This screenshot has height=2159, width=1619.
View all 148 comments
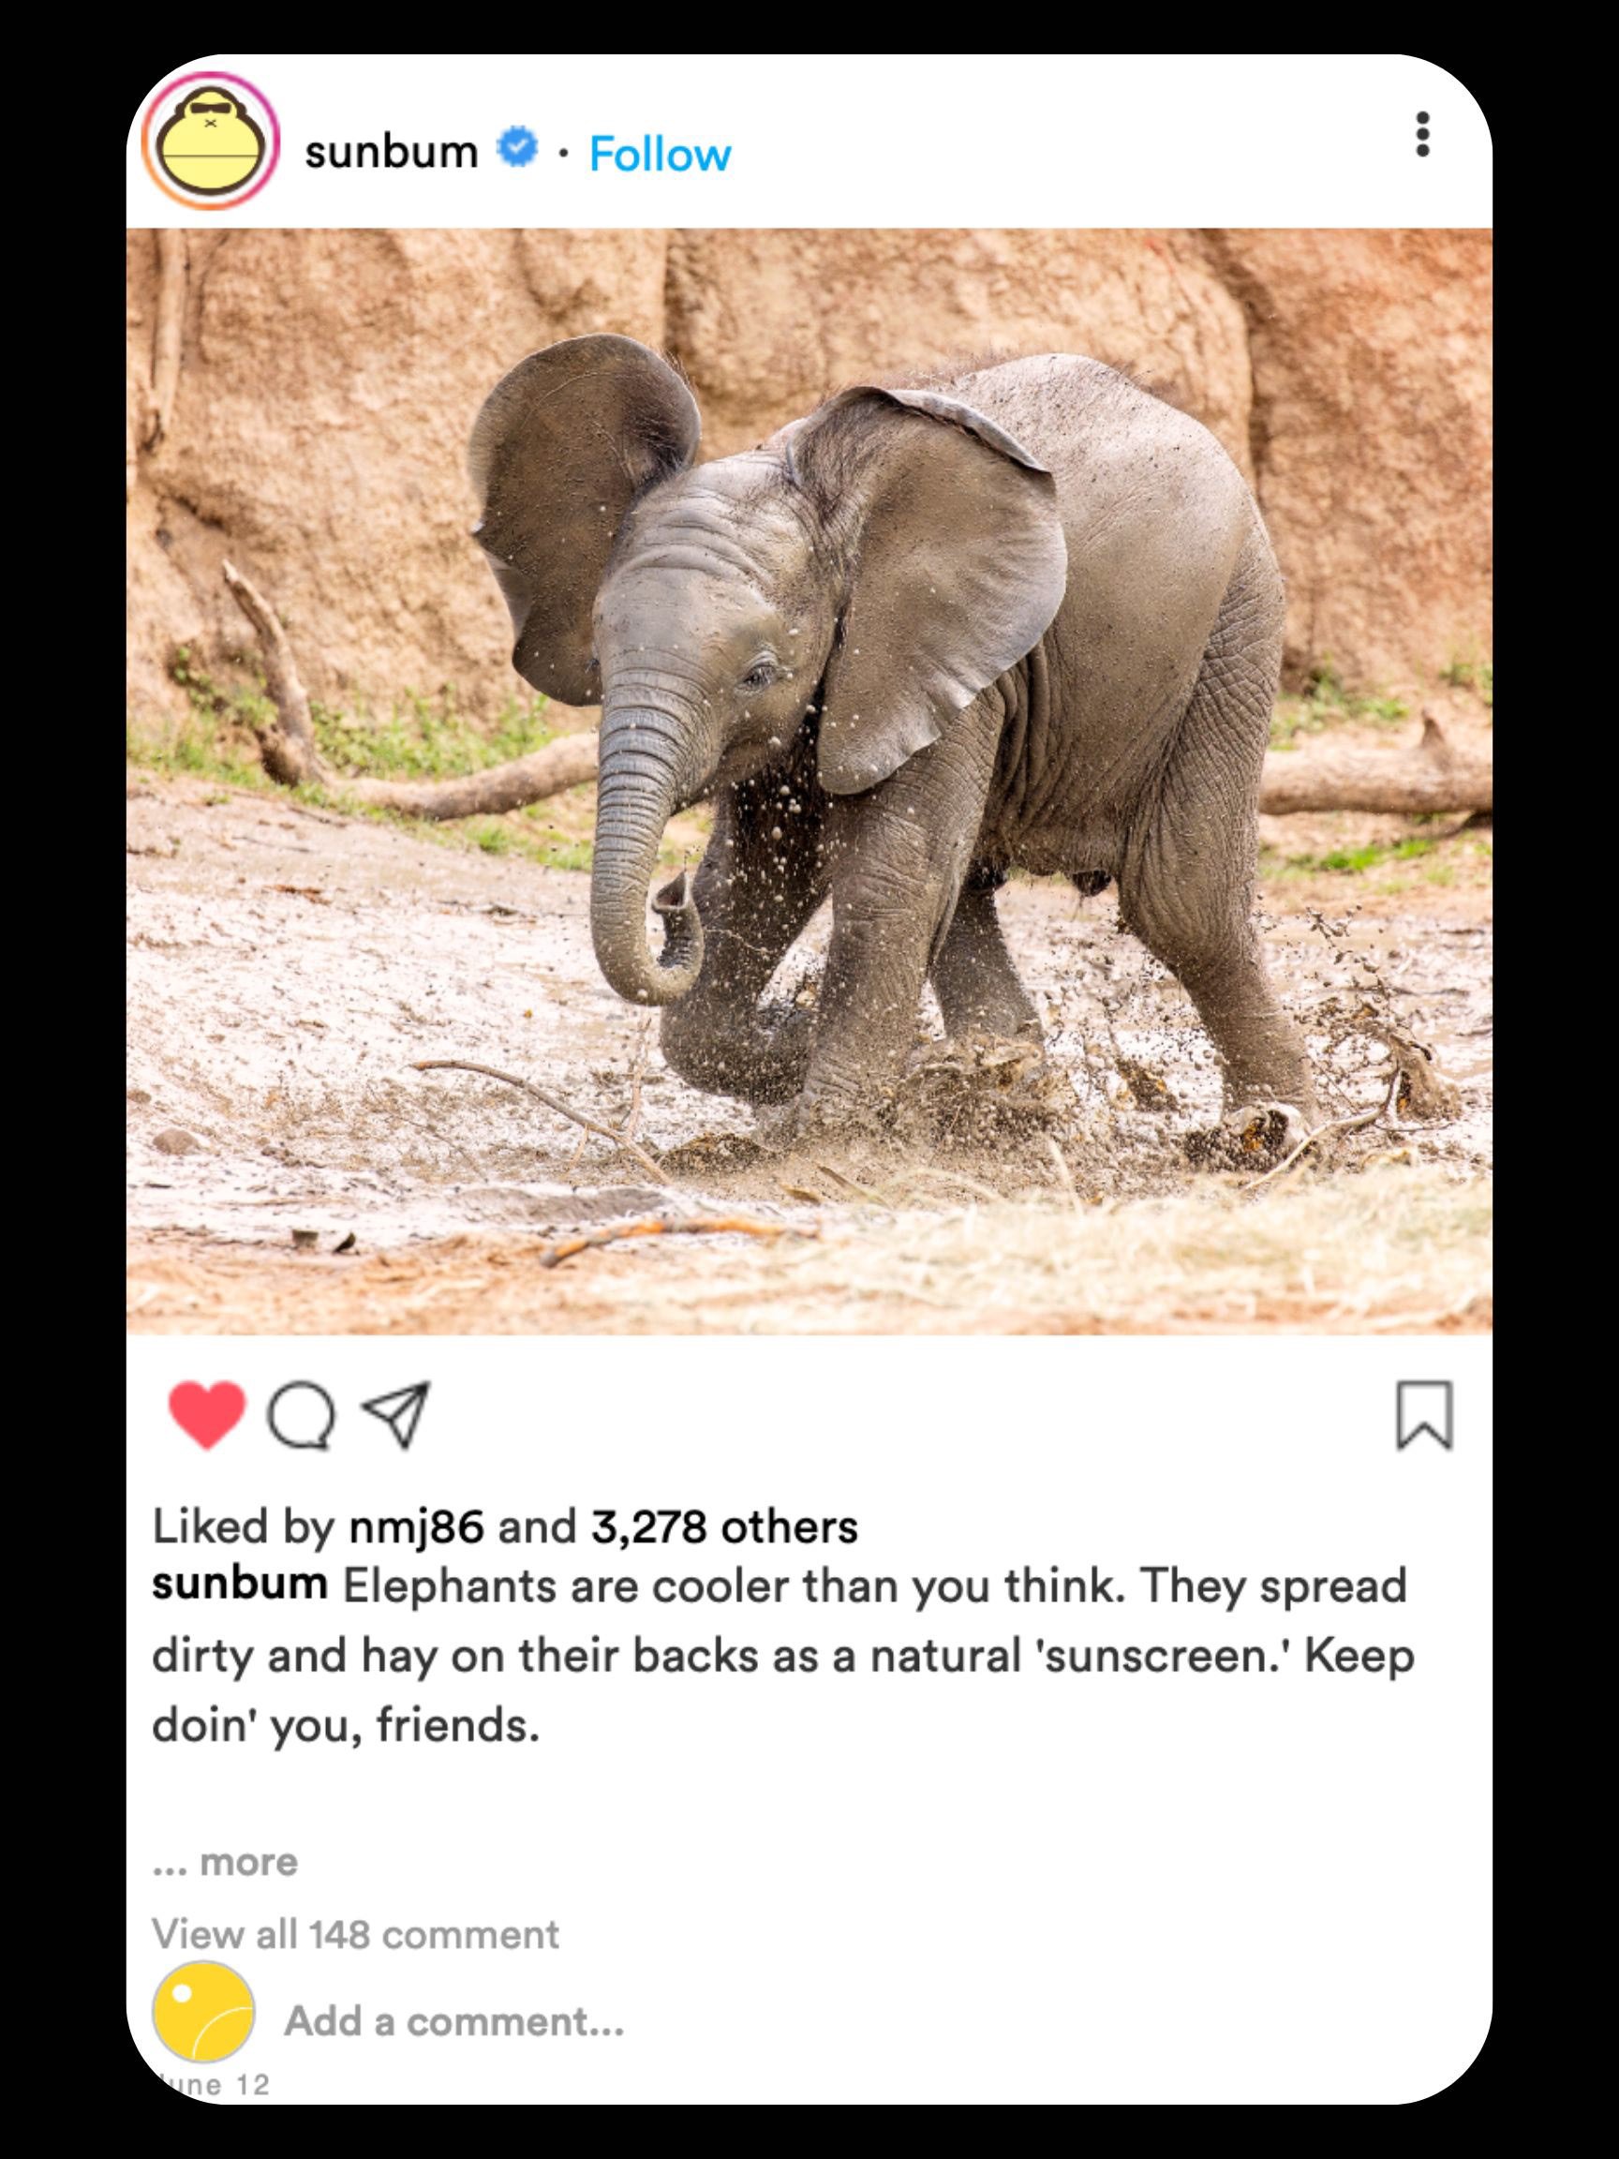[x=355, y=1933]
